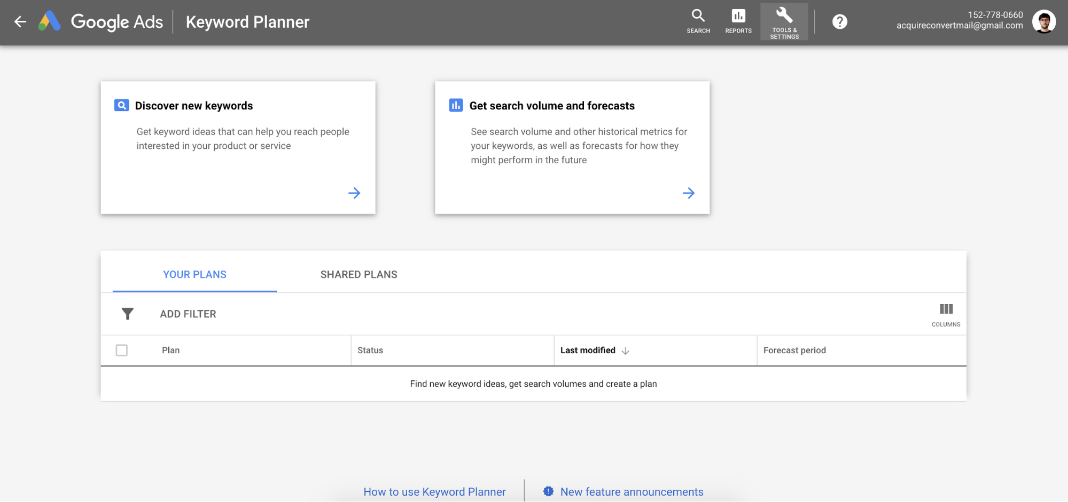Open How to use Keyword Planner link
This screenshot has width=1068, height=502.
434,492
